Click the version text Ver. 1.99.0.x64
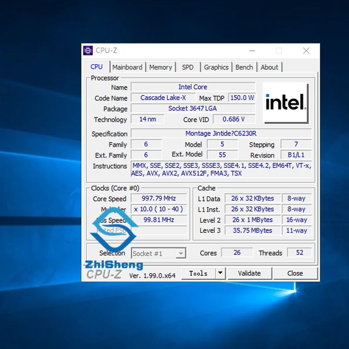 click(152, 276)
